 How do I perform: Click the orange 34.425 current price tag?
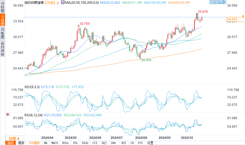tap(232, 19)
